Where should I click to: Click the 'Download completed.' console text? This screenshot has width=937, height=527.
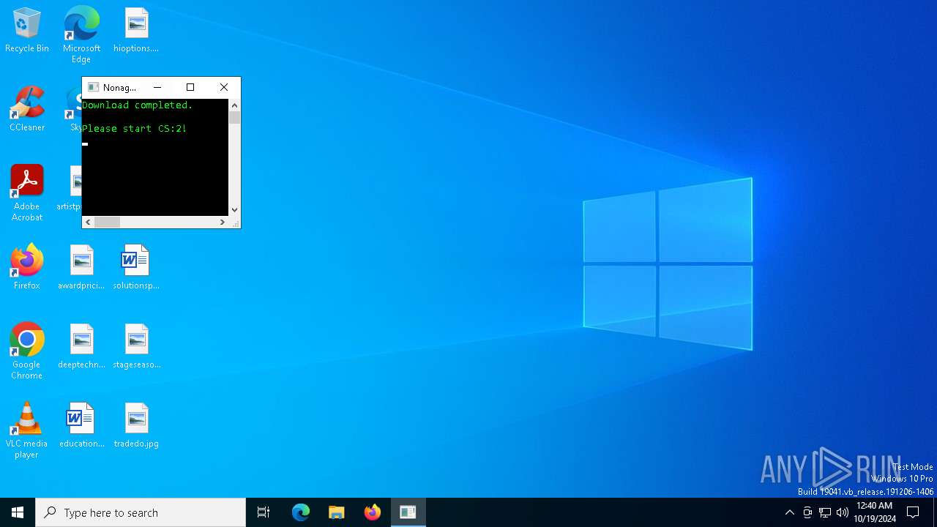tap(137, 105)
